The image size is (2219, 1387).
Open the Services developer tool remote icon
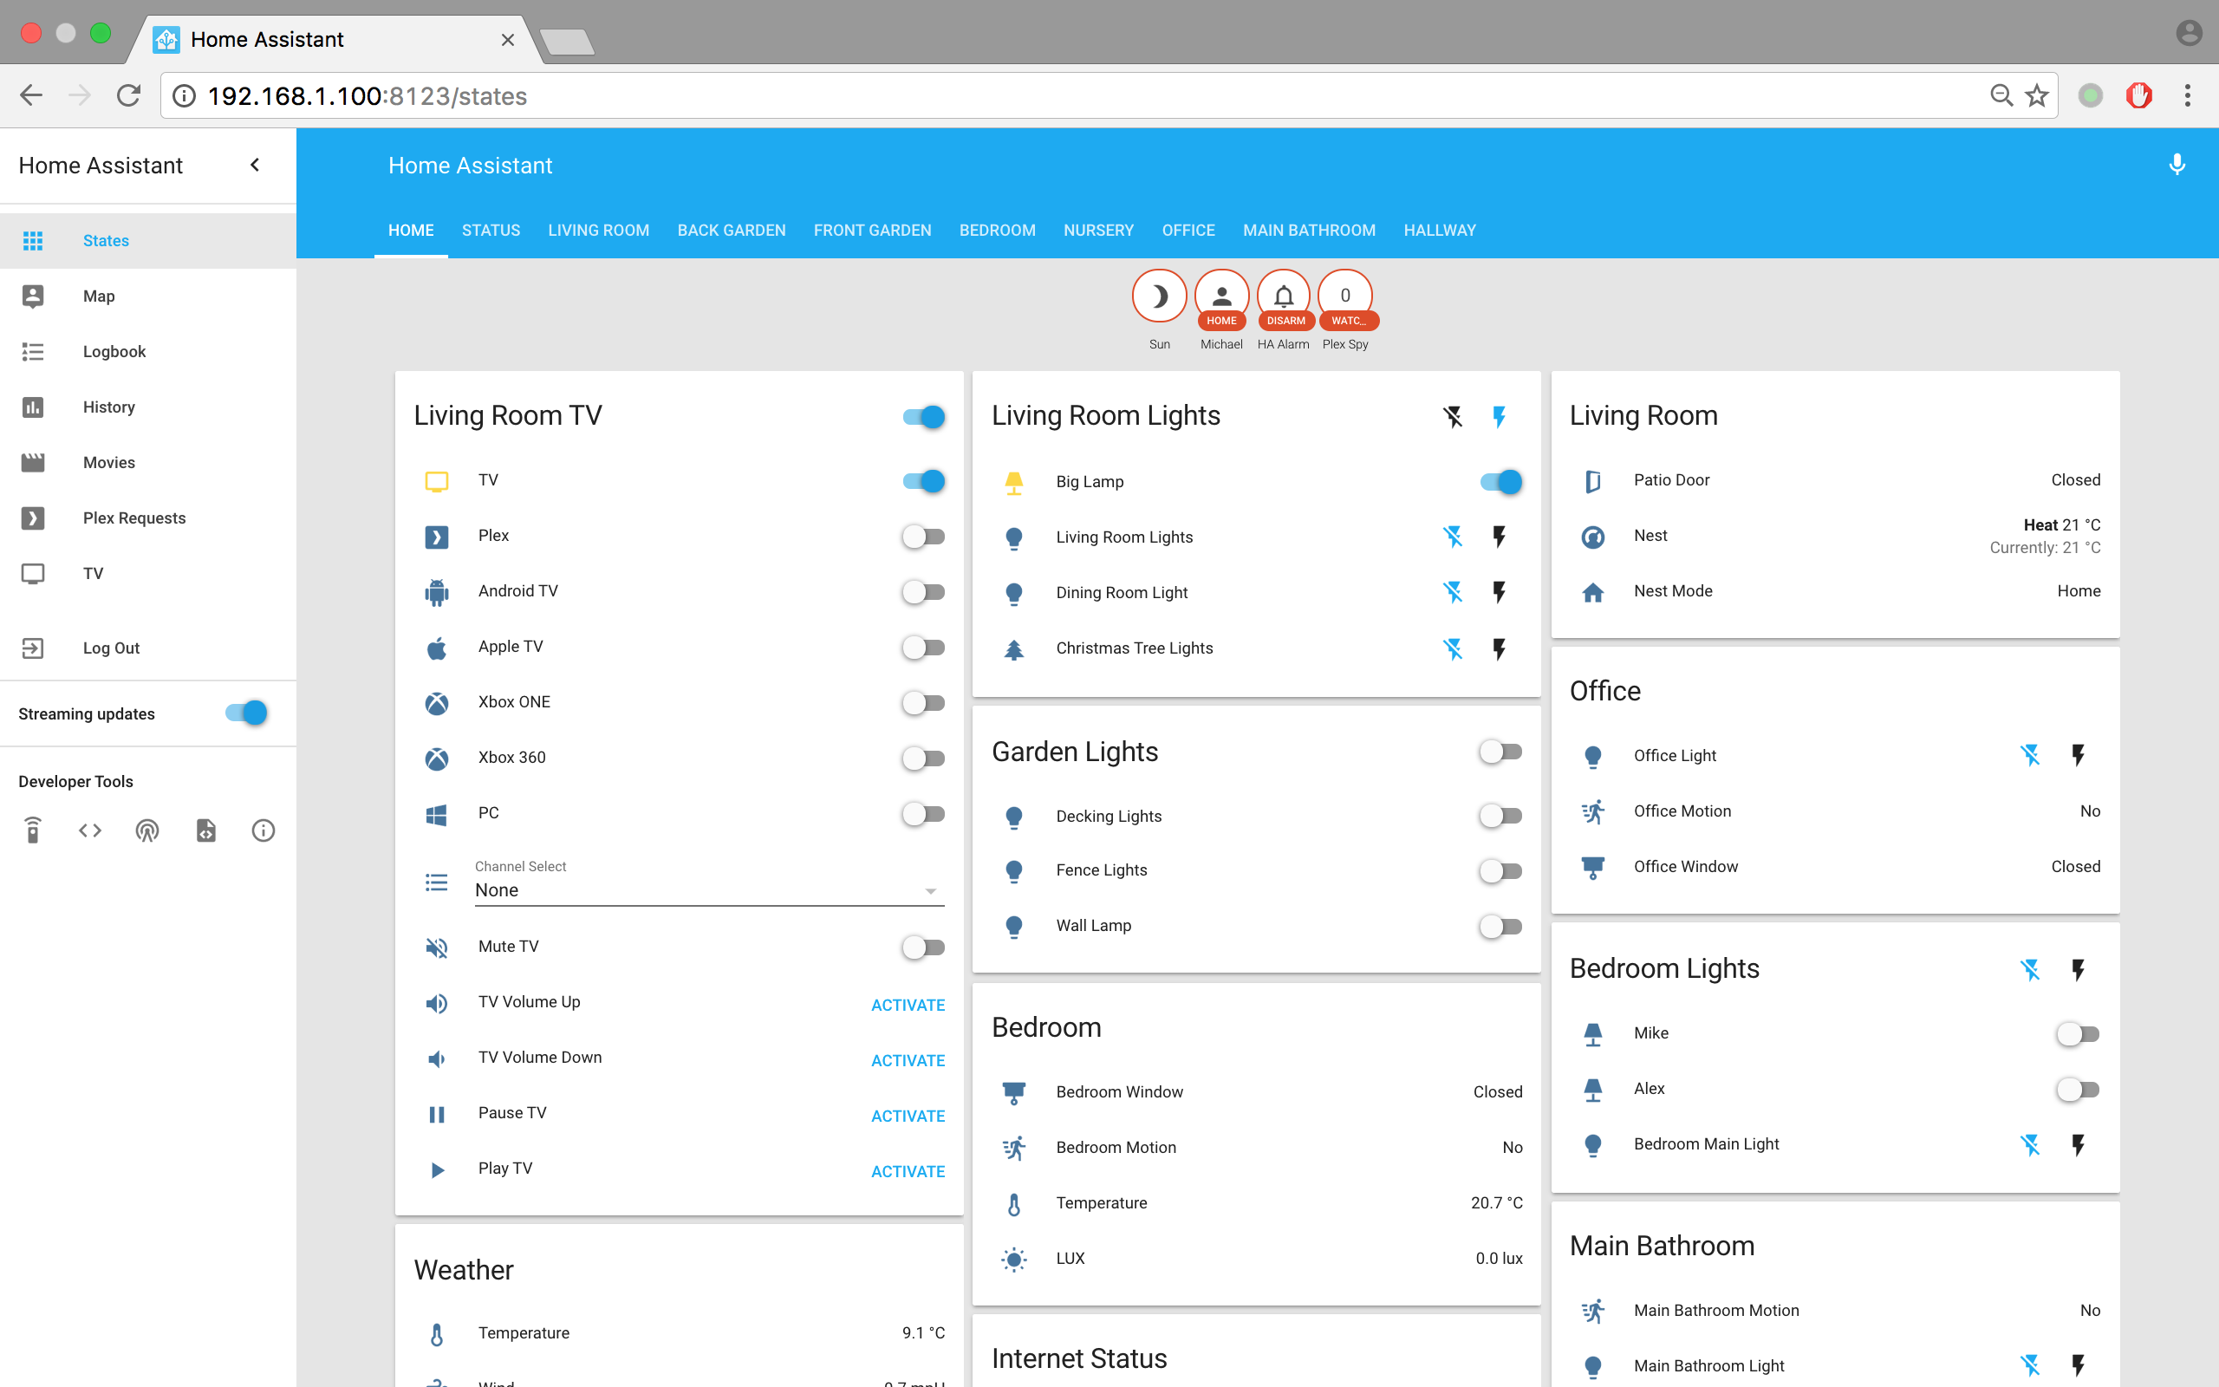pos(33,830)
